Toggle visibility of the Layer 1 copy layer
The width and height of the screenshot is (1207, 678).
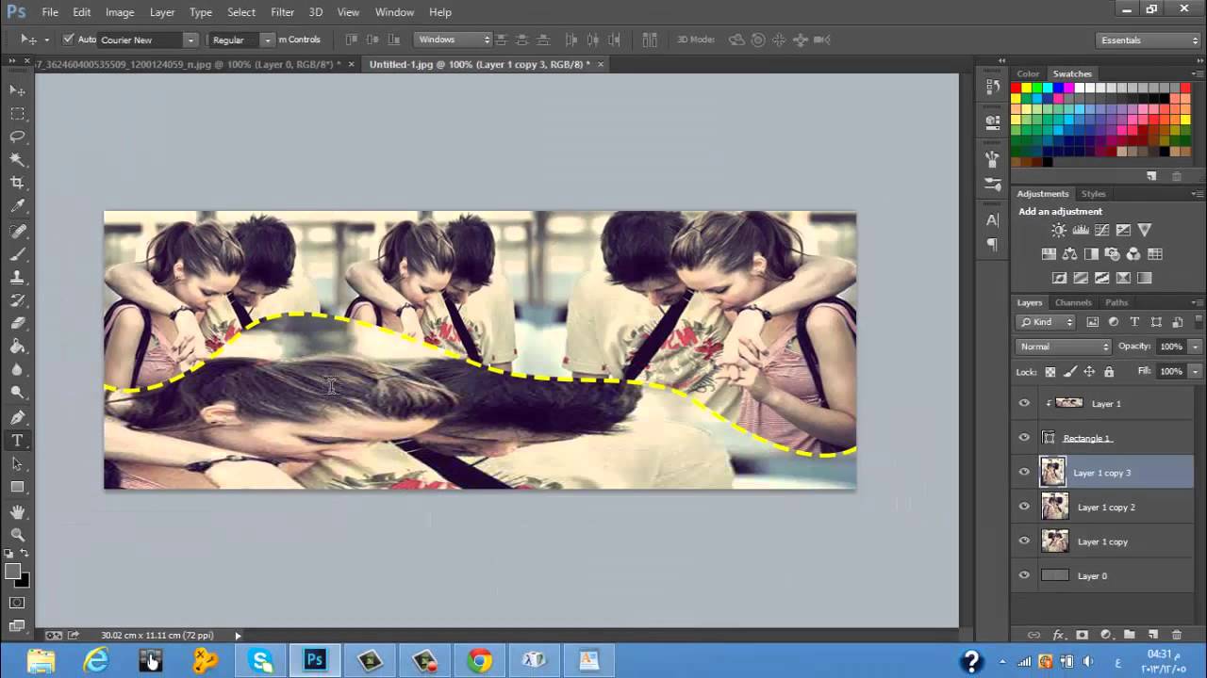tap(1024, 541)
